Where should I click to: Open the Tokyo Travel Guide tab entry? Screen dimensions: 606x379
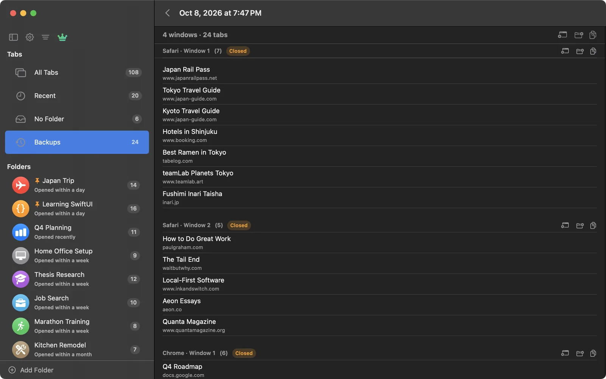coord(380,94)
